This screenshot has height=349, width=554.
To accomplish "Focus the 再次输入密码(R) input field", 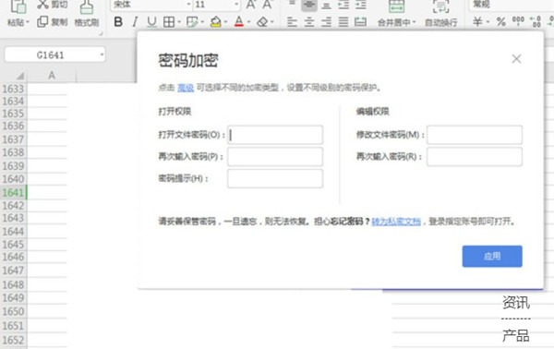I will (x=475, y=156).
